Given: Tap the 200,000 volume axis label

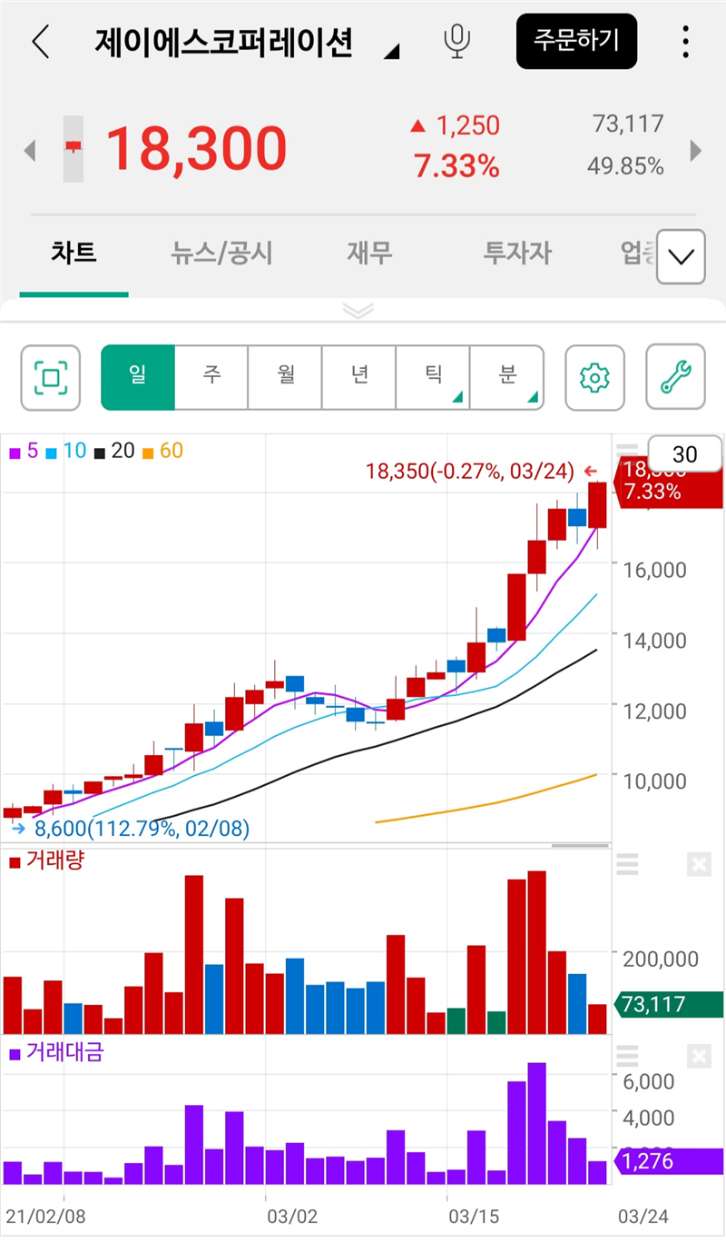Looking at the screenshot, I should pyautogui.click(x=661, y=960).
